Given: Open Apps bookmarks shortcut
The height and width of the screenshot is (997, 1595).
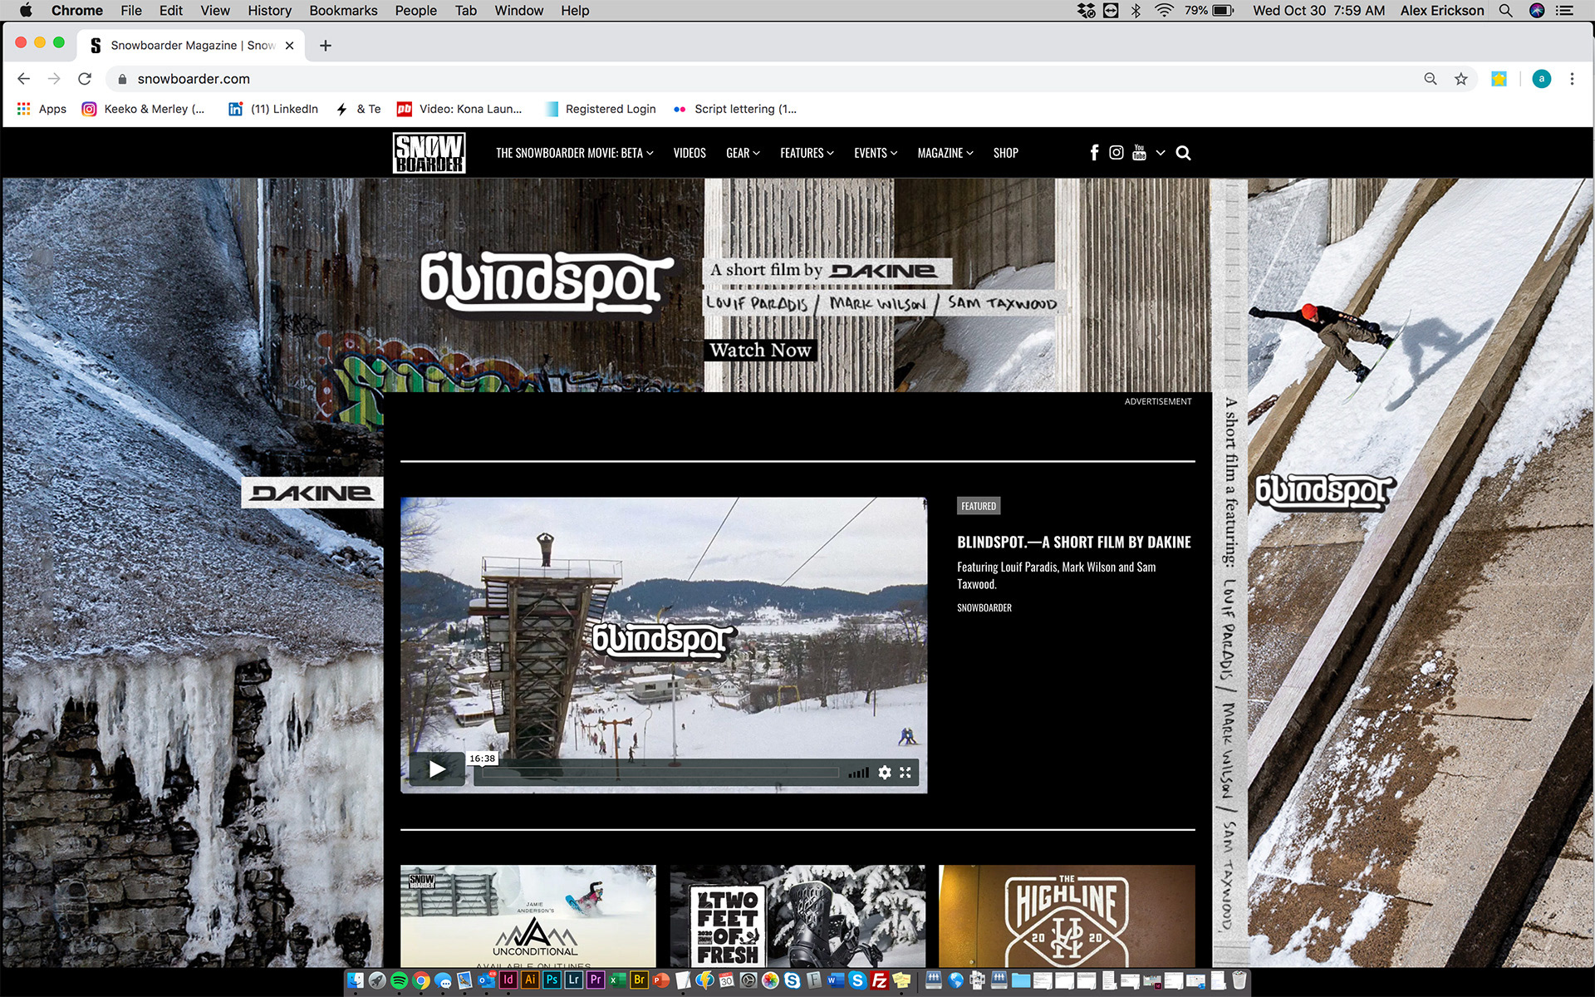Looking at the screenshot, I should 41,109.
